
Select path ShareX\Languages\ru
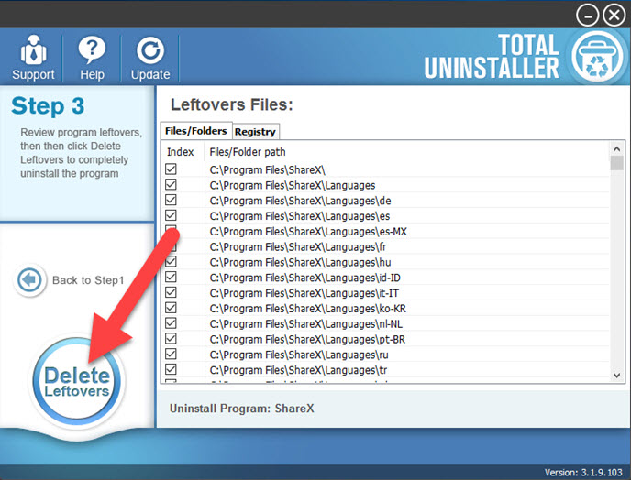(299, 355)
